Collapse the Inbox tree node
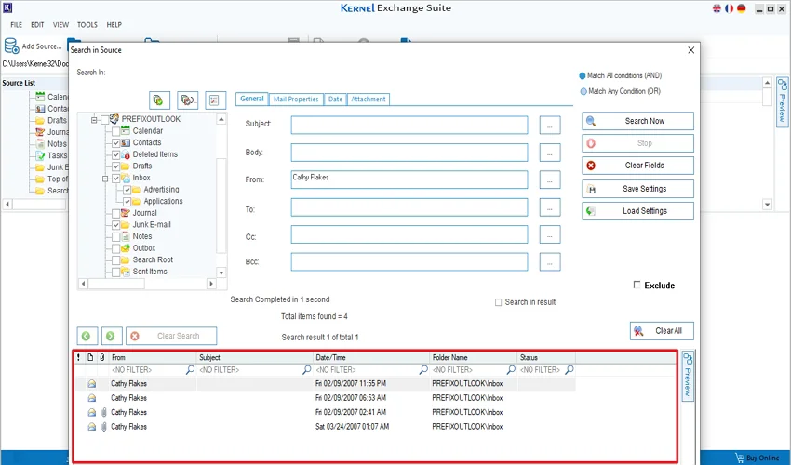Screen dimensions: 791x465 click(105, 179)
